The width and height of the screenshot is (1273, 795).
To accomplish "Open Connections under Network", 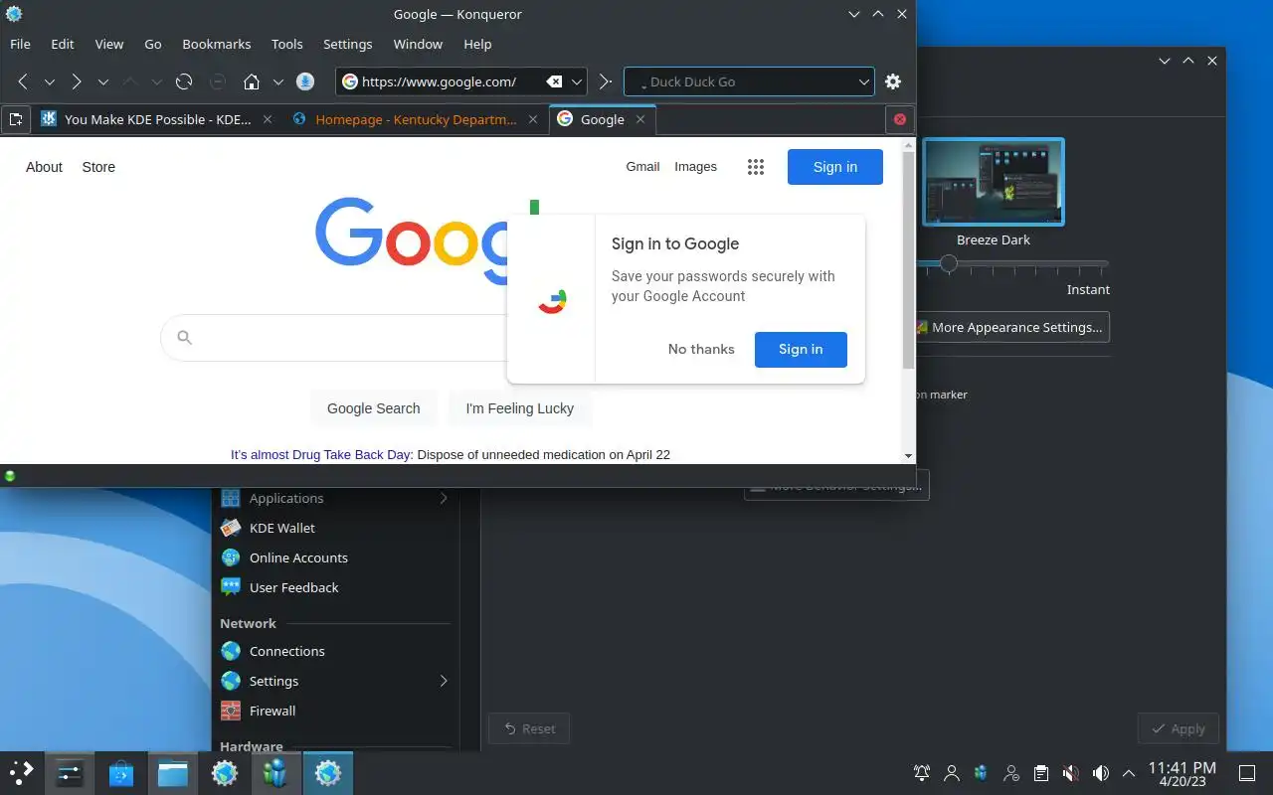I will (x=287, y=651).
